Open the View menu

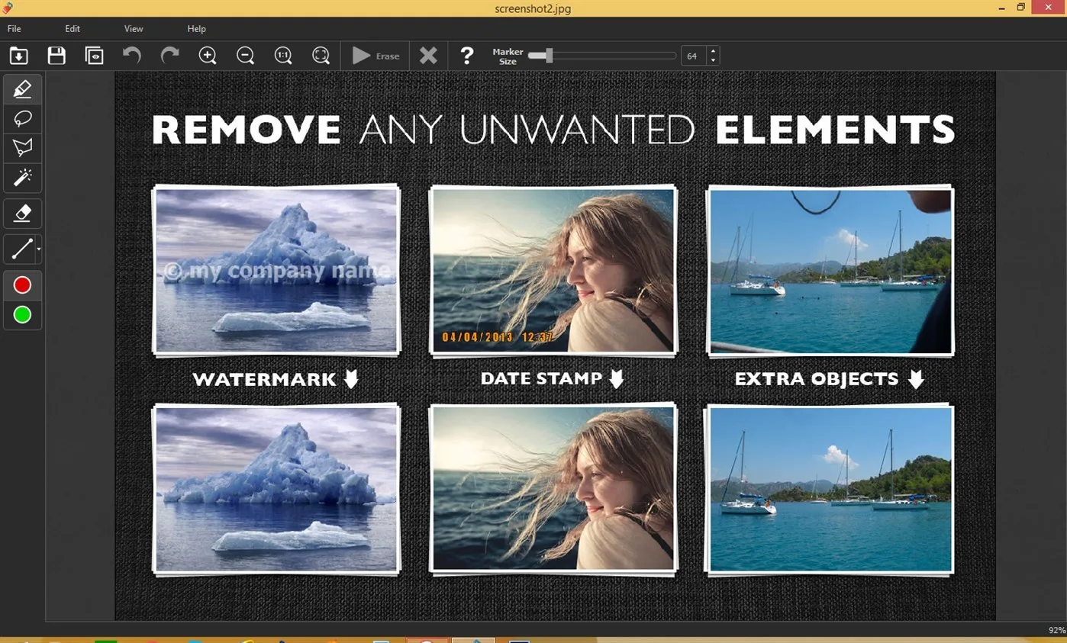(134, 28)
